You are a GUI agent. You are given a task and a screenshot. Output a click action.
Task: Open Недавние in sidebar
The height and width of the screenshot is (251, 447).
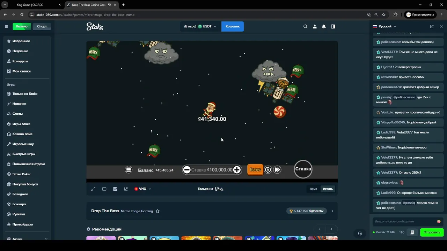tap(20, 51)
